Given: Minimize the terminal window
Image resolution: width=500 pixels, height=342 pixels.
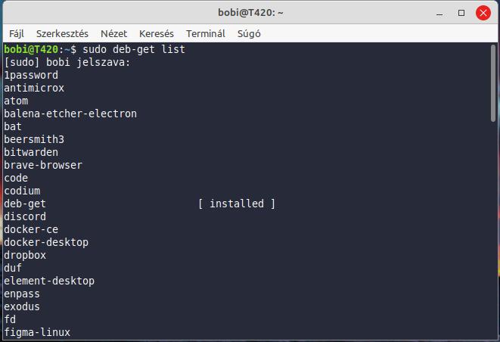Looking at the screenshot, I should click(439, 13).
